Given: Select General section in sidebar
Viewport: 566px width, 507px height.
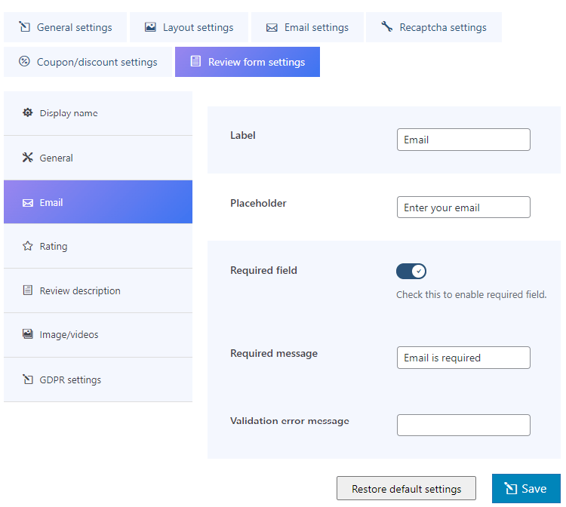Looking at the screenshot, I should point(98,158).
